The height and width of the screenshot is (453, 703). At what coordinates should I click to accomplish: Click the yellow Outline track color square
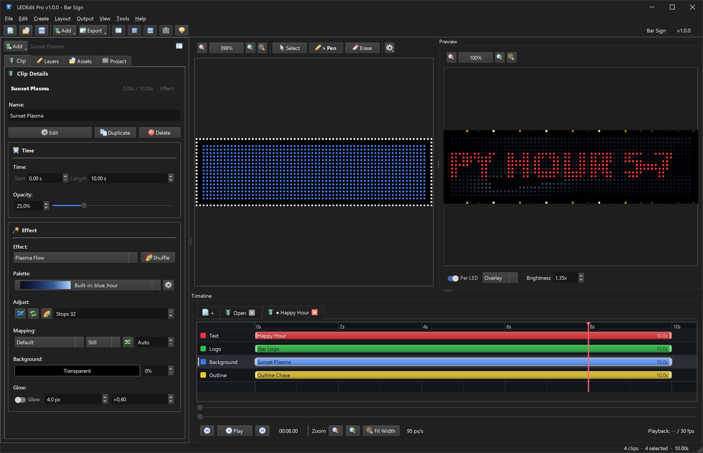pos(203,375)
